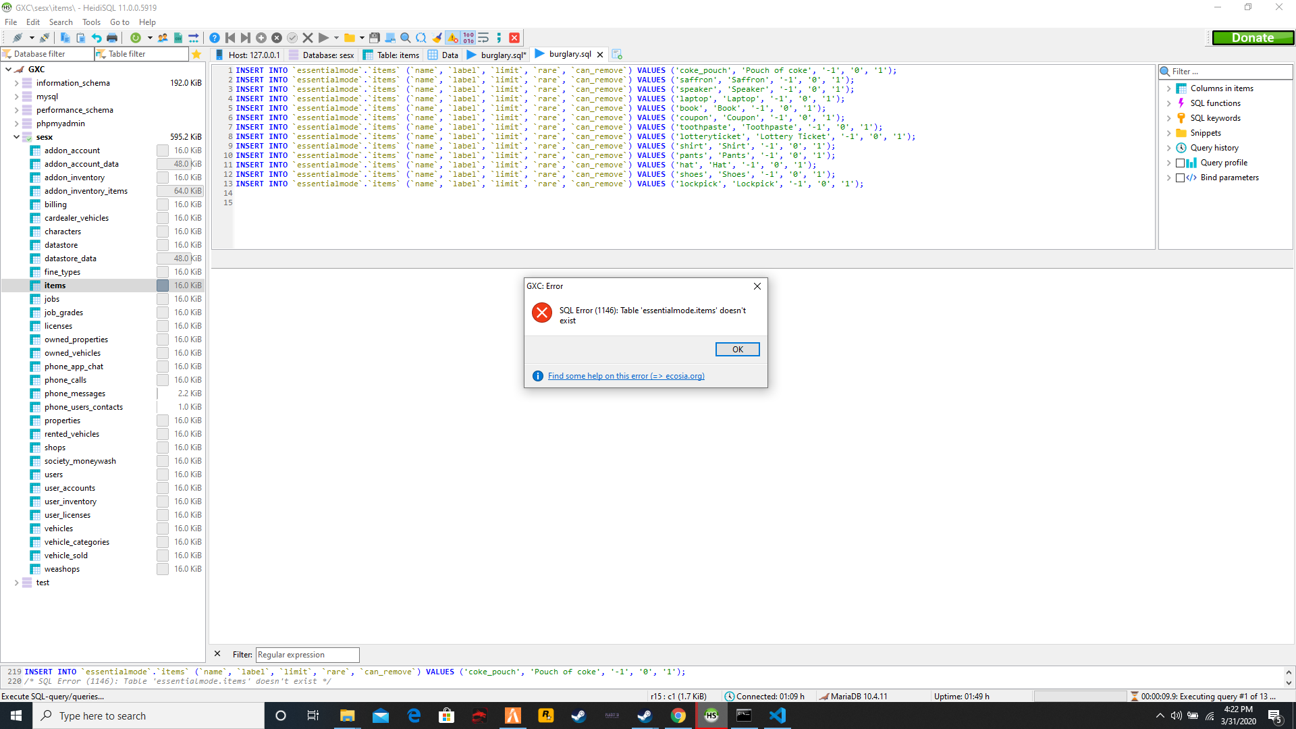Image resolution: width=1296 pixels, height=729 pixels.
Task: Click the print icon in toolbar
Action: 112,38
